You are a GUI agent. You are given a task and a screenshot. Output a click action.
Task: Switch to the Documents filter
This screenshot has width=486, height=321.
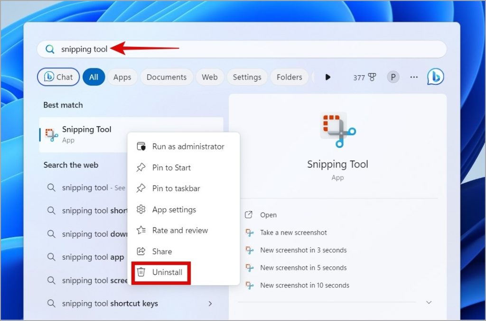coord(167,77)
